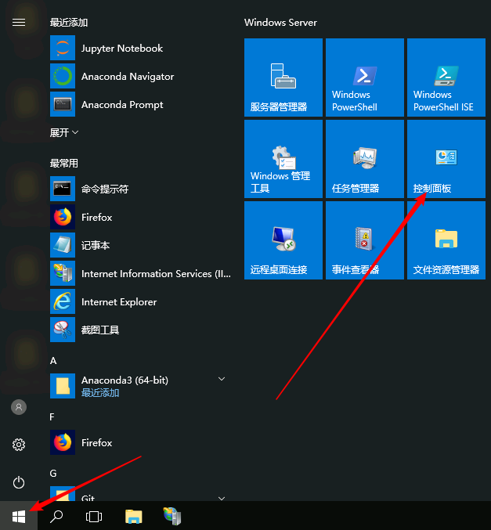Open Jupyter Notebook from recently added
The height and width of the screenshot is (530, 491).
(x=140, y=48)
